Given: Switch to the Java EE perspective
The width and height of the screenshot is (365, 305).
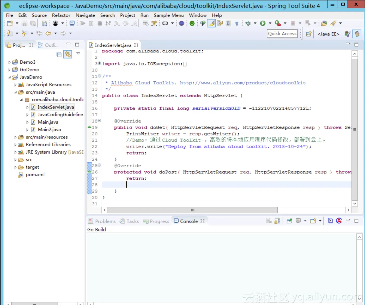Looking at the screenshot, I should click(328, 34).
